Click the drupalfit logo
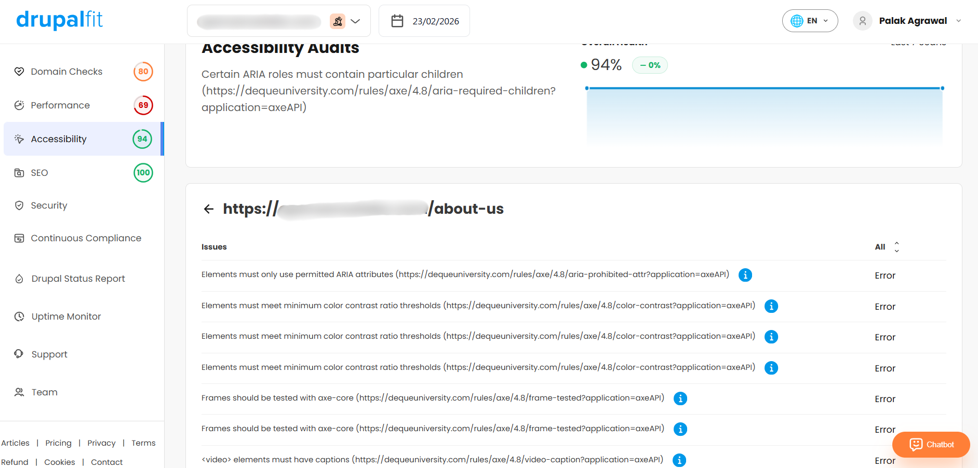The width and height of the screenshot is (978, 468). pyautogui.click(x=60, y=20)
